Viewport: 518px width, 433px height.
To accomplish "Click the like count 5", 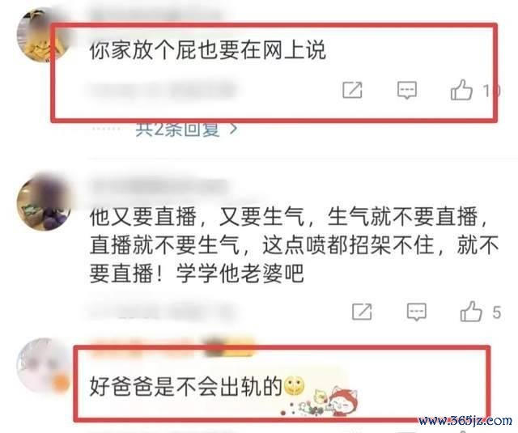I will 497,312.
